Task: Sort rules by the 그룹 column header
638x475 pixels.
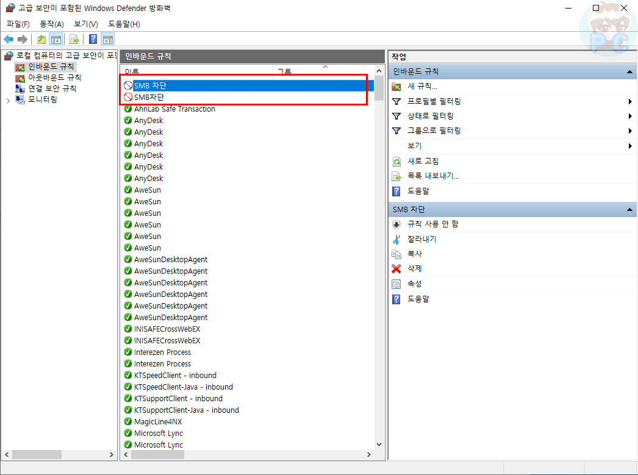Action: (x=323, y=70)
